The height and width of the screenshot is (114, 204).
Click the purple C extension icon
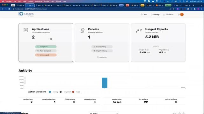click(x=178, y=9)
